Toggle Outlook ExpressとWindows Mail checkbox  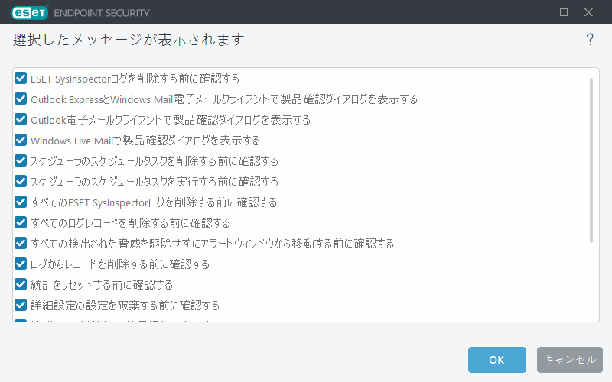(21, 99)
